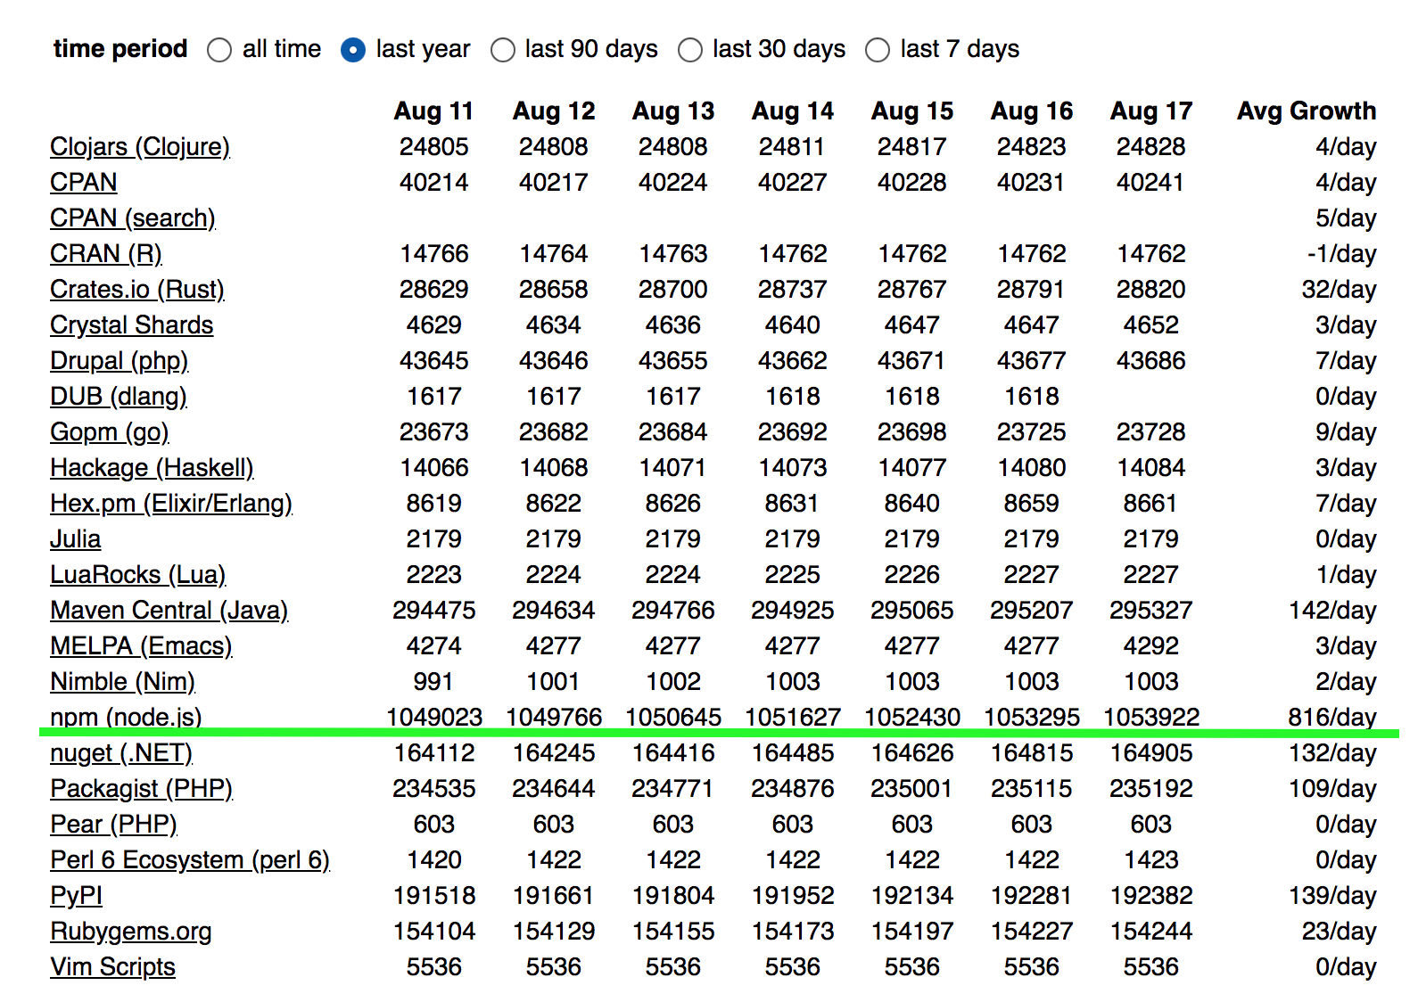Click the 'Aug 11' column header
The height and width of the screenshot is (1002, 1418).
point(434,111)
